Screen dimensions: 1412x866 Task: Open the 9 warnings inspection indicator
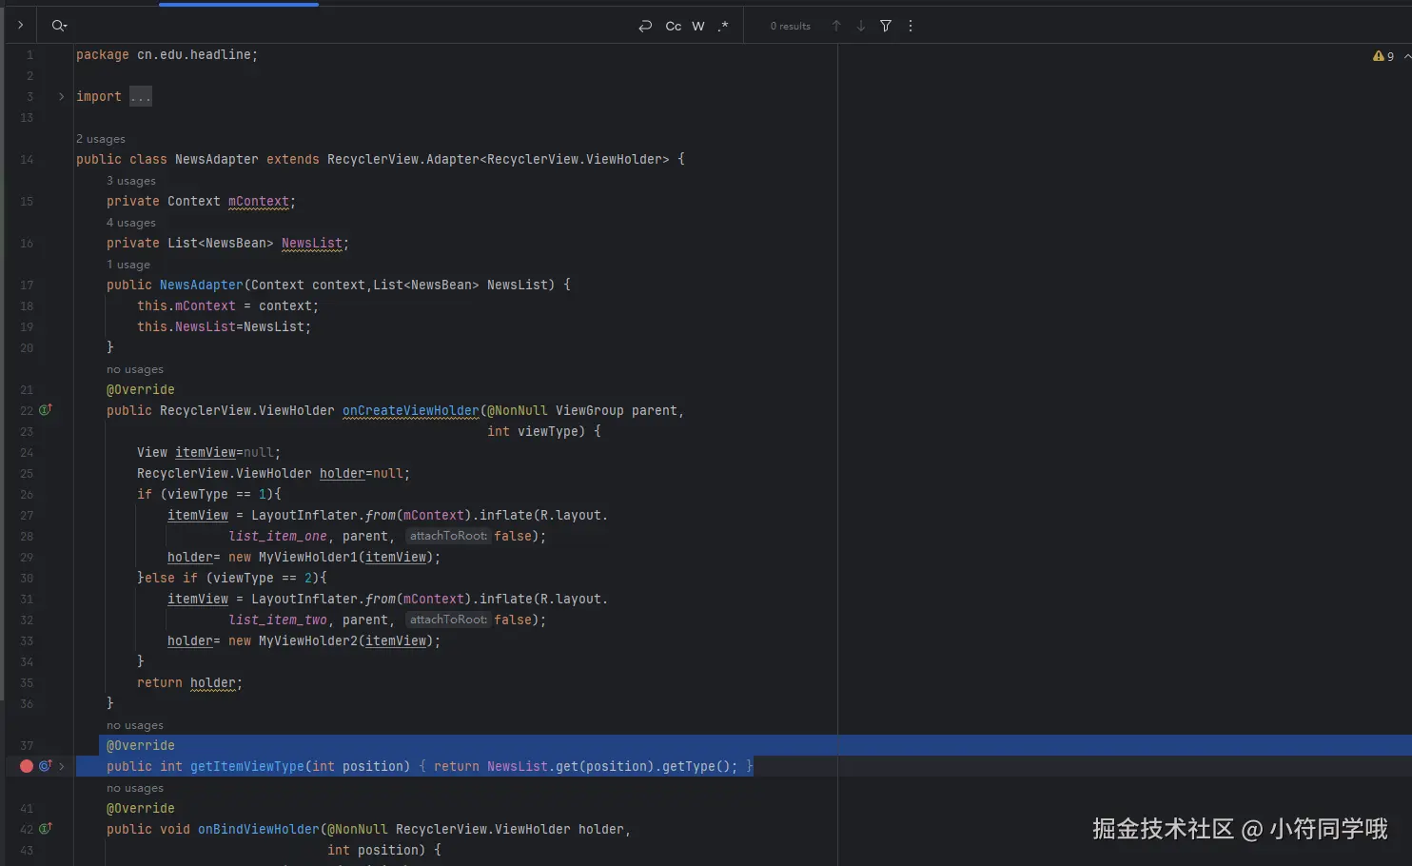click(1383, 56)
